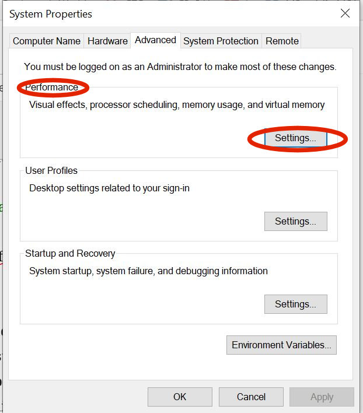Open Performance Settings button
The height and width of the screenshot is (413, 363).
click(295, 138)
